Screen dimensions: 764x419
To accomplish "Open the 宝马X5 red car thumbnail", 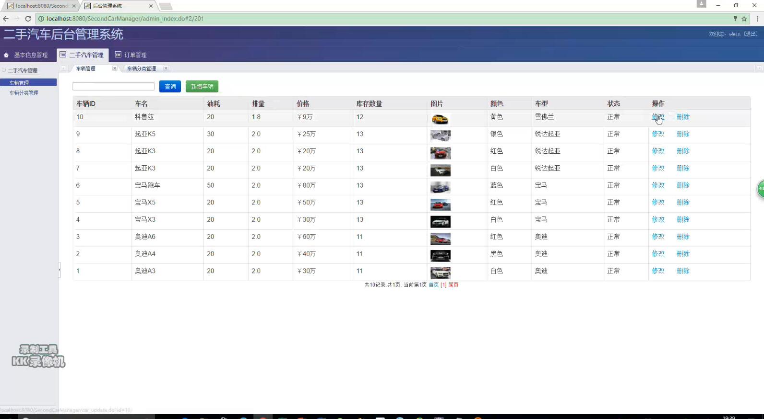I will [440, 205].
